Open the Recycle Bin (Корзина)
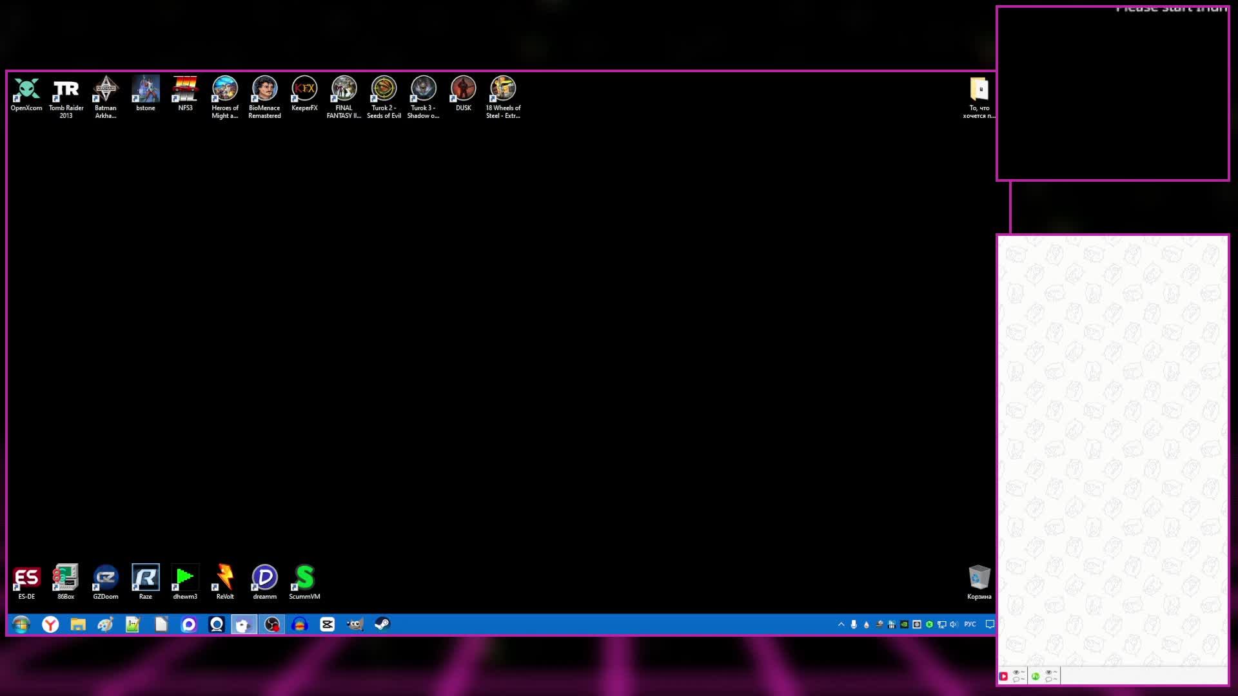This screenshot has height=696, width=1238. click(x=979, y=578)
